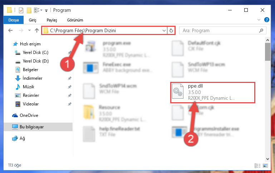Image resolution: width=275 pixels, height=173 pixels.
Task: Select the ppe.dll file
Action: tap(212, 92)
